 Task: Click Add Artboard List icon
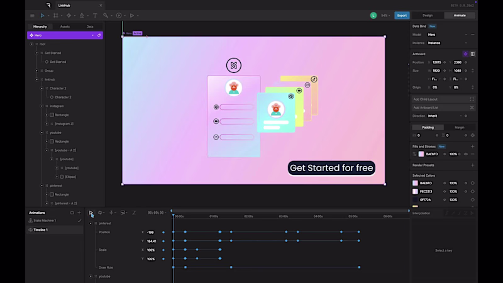click(x=472, y=108)
